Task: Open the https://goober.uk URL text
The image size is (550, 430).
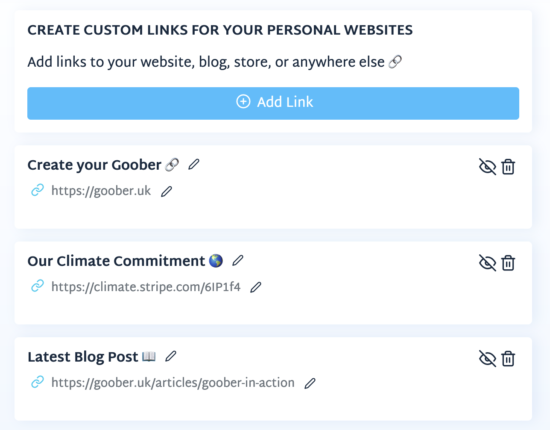Action: point(101,191)
